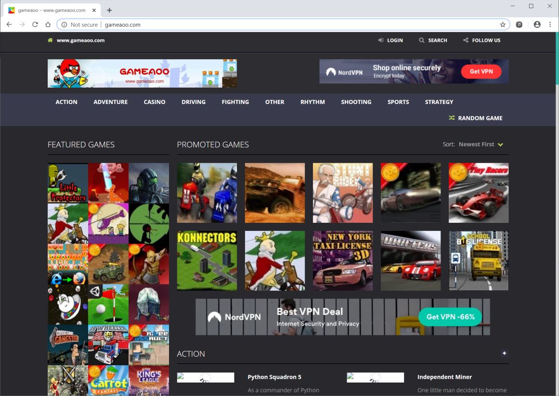Click the Gameaoo Angry Birds logo banner
Image resolution: width=559 pixels, height=396 pixels.
[142, 73]
